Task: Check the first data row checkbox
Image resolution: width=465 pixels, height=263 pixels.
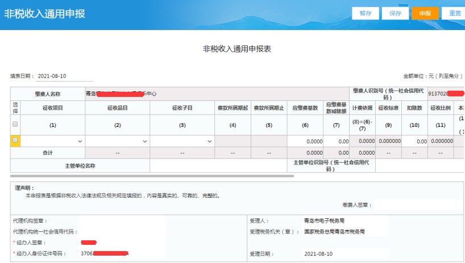Action: point(15,140)
